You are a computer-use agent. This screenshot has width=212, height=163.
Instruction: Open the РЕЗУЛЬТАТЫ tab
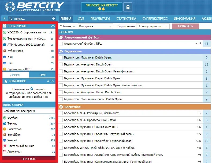tap(100, 19)
